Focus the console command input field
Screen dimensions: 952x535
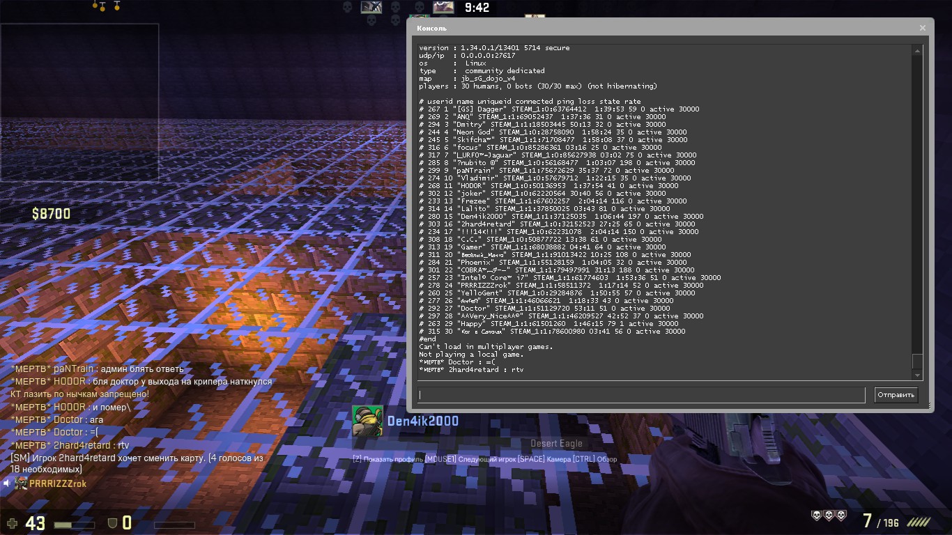coord(641,395)
